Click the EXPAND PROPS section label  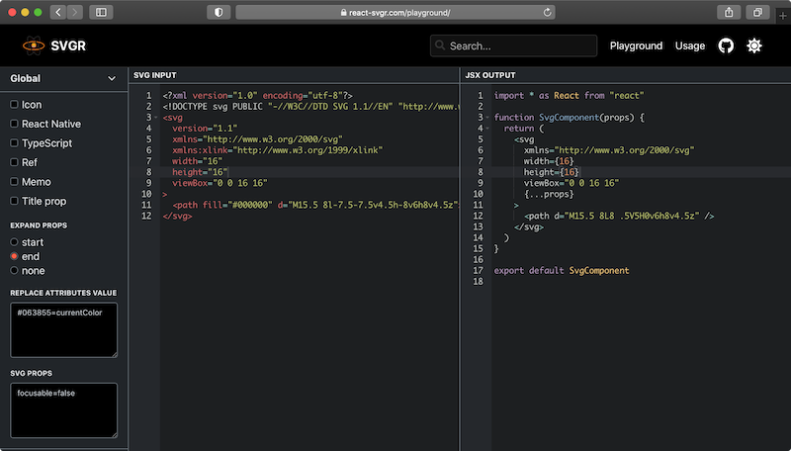39,225
